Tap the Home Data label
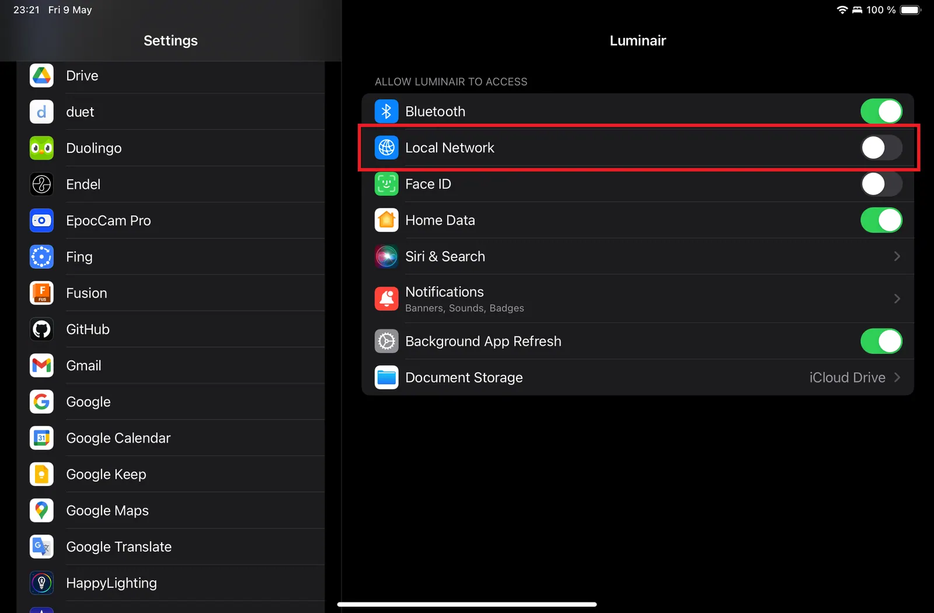 pyautogui.click(x=440, y=220)
